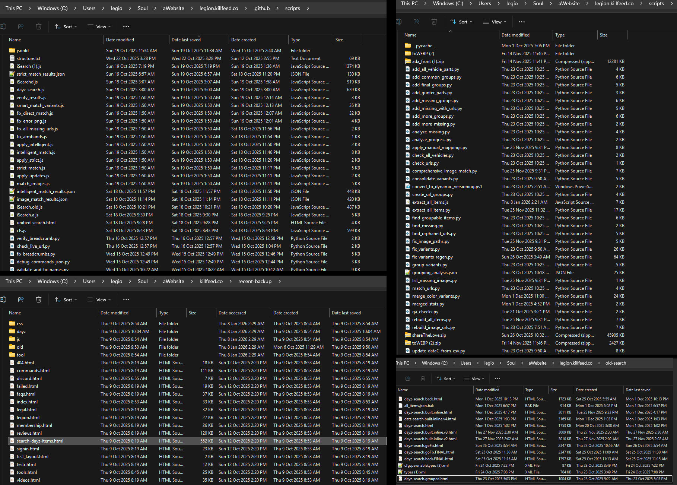Image resolution: width=677 pixels, height=485 pixels.
Task: Click the old-search breadcrumb segment
Action: point(616,363)
